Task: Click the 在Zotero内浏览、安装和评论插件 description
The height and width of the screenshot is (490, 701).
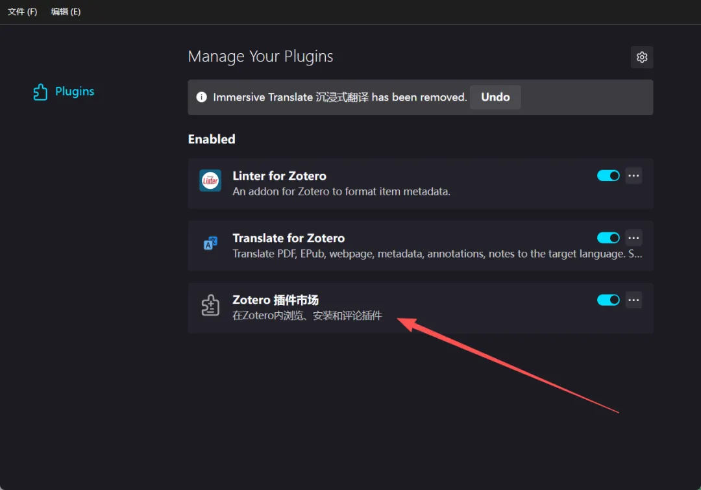Action: (307, 315)
